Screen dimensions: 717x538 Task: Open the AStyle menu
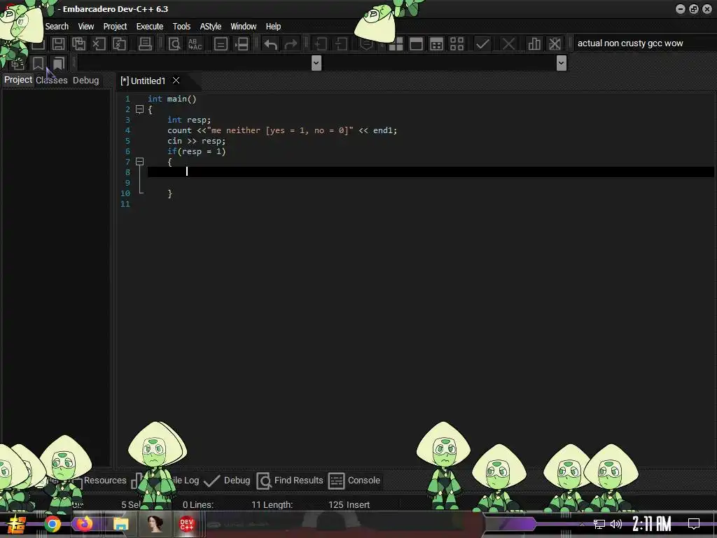pyautogui.click(x=210, y=27)
